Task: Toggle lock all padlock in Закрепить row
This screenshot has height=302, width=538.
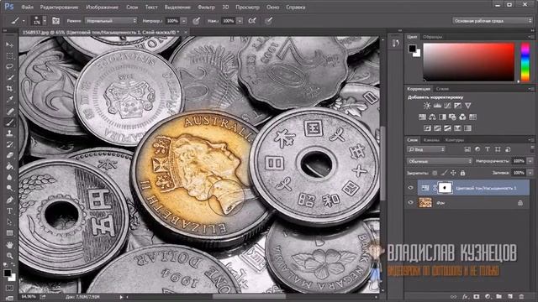Action: 462,173
